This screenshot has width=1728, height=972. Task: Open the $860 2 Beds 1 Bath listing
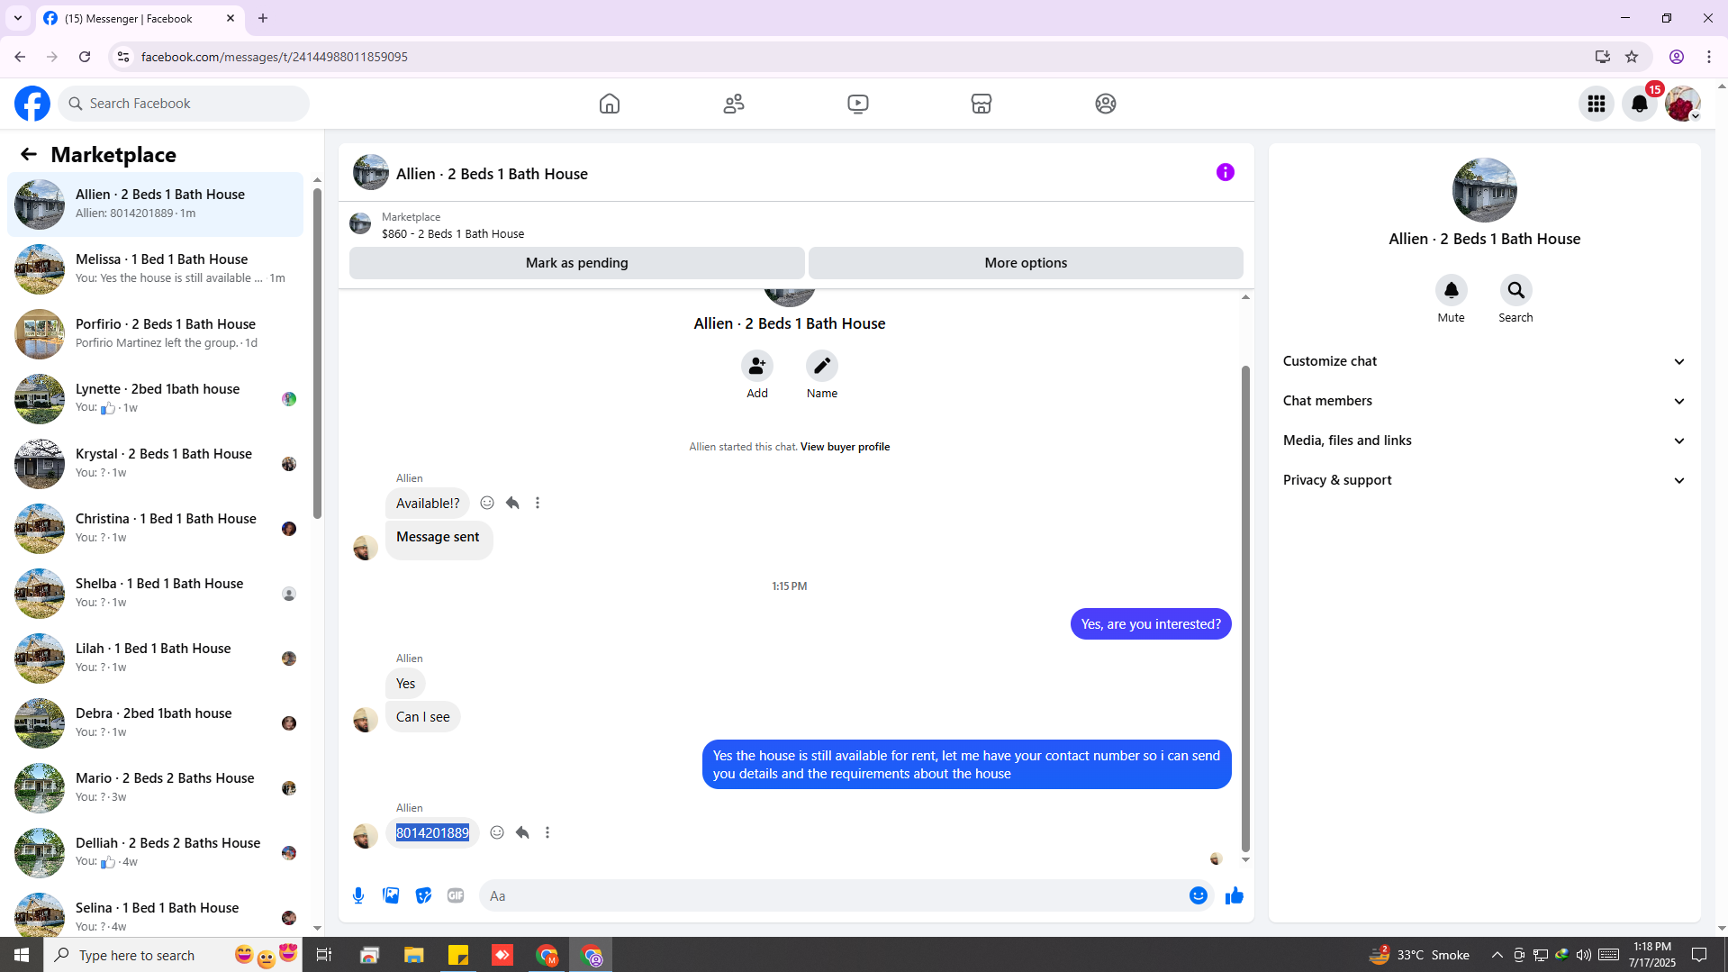tap(453, 233)
